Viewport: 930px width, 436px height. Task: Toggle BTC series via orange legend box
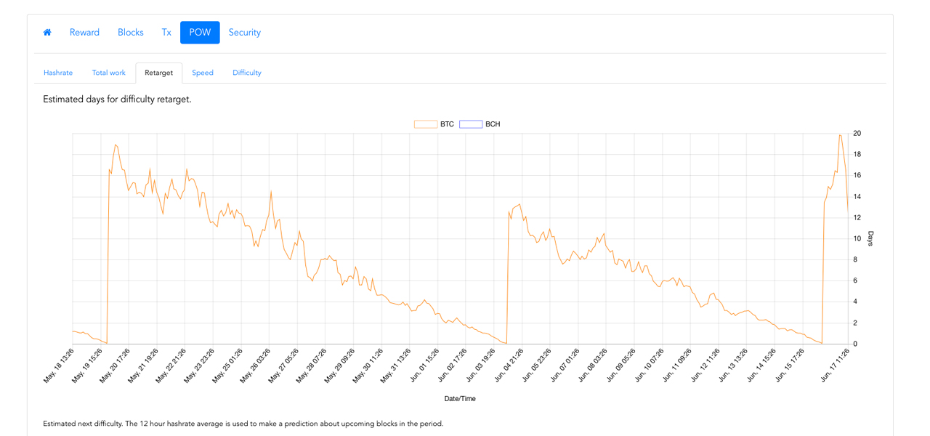click(x=426, y=124)
